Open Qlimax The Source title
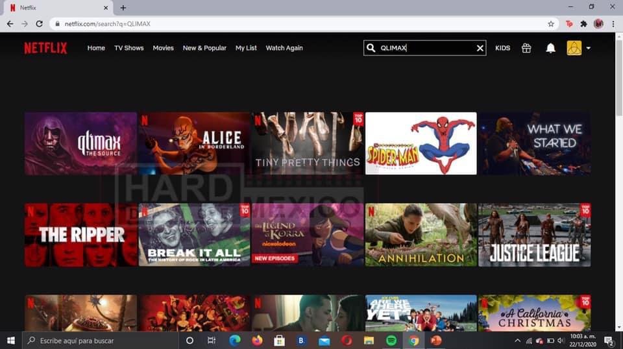623x349 pixels. click(x=80, y=143)
